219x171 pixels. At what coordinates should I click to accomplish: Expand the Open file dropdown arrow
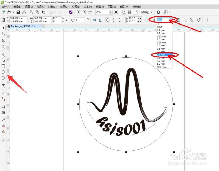[x=13, y=12]
